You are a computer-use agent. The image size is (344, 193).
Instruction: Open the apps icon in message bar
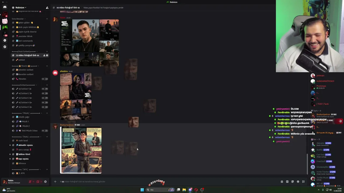303,182
